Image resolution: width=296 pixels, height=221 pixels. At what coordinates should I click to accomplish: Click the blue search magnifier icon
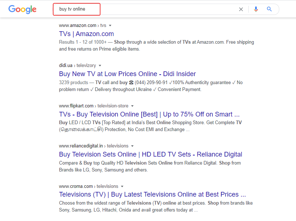pyautogui.click(x=269, y=9)
